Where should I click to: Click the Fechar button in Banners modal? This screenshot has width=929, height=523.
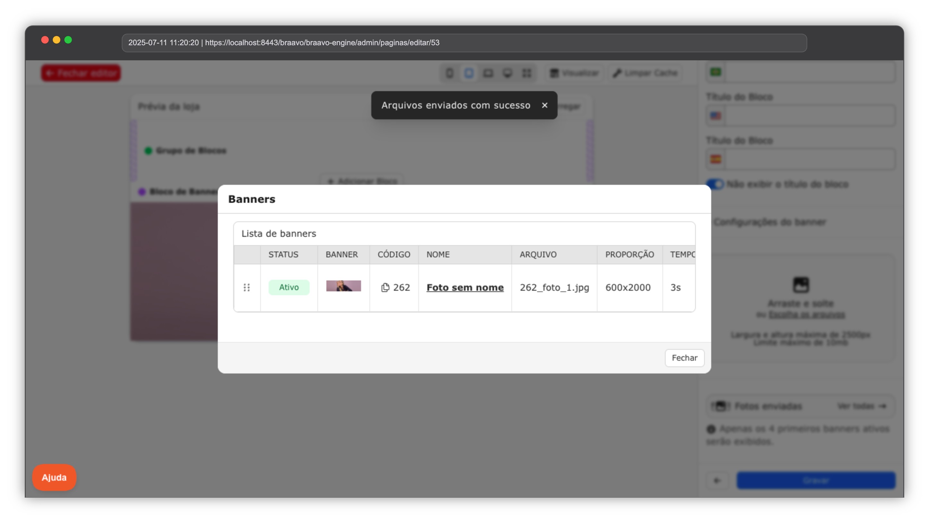click(684, 358)
